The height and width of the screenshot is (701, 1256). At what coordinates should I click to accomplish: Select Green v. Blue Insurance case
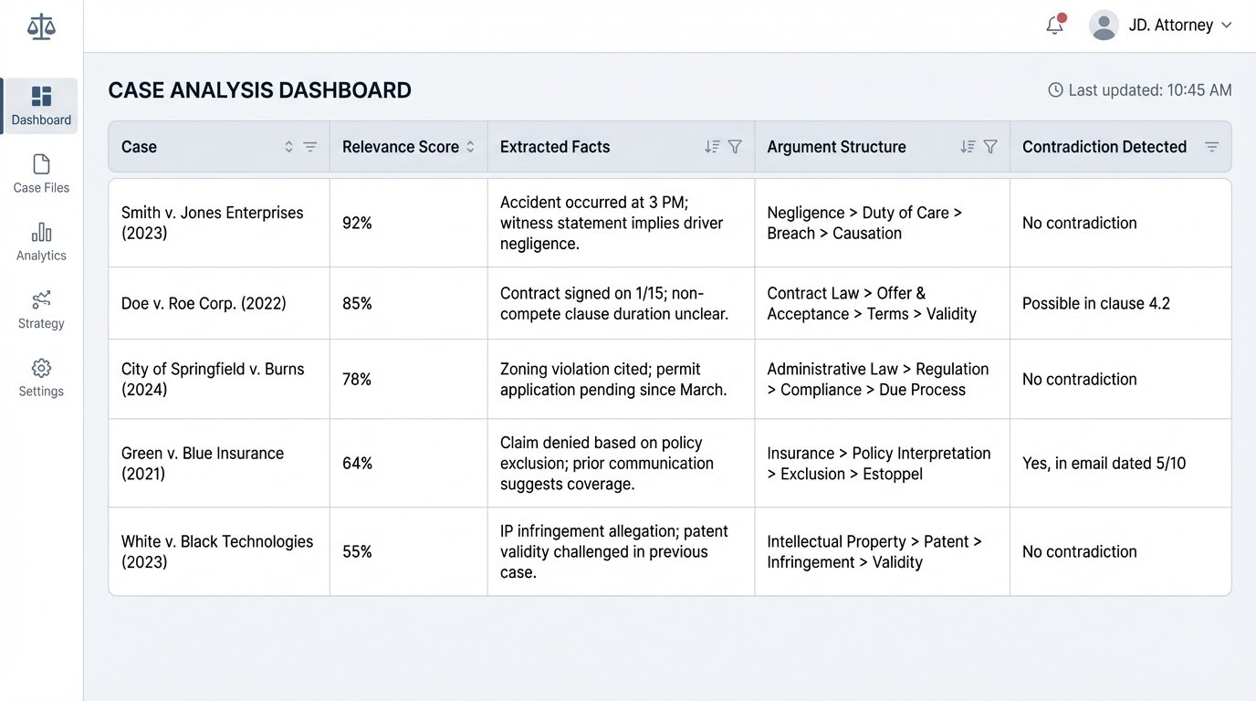[202, 464]
